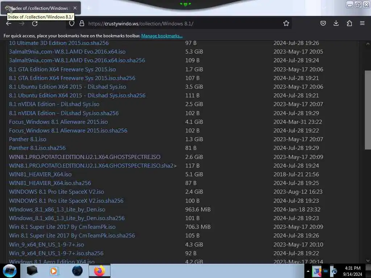Viewport: 371px width, 278px height.
Task: Open 8.1 GTA Edition iso.sha256 file
Action: tap(72, 78)
